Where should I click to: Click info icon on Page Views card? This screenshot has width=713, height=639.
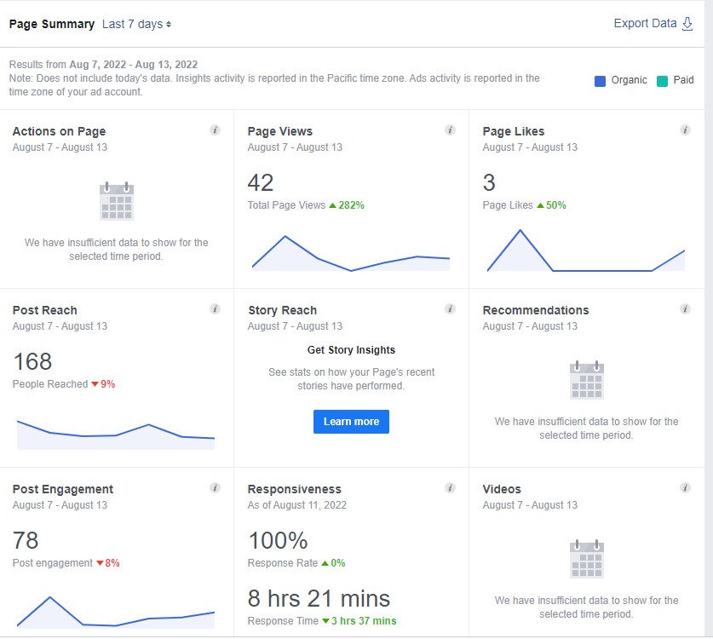point(450,130)
